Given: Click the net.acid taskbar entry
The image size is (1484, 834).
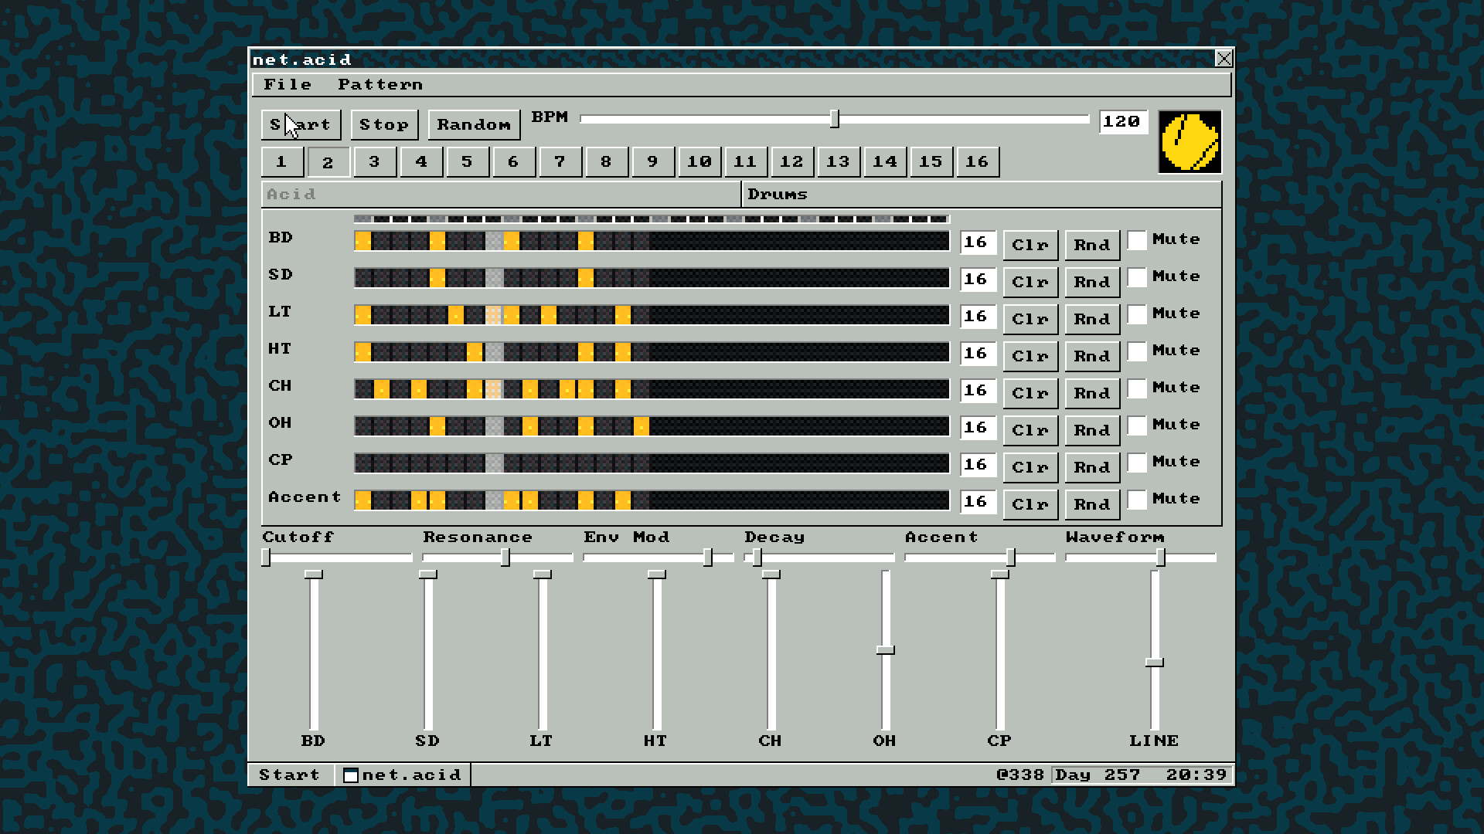Looking at the screenshot, I should 403,775.
